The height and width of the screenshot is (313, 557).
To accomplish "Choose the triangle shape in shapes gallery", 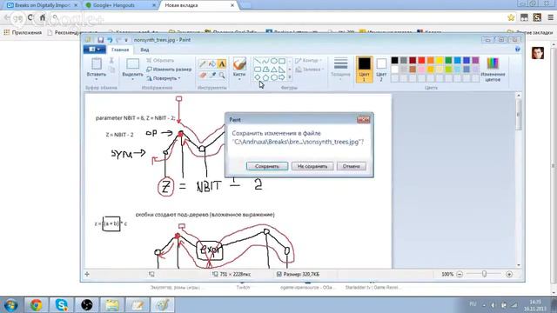I will coord(274,70).
